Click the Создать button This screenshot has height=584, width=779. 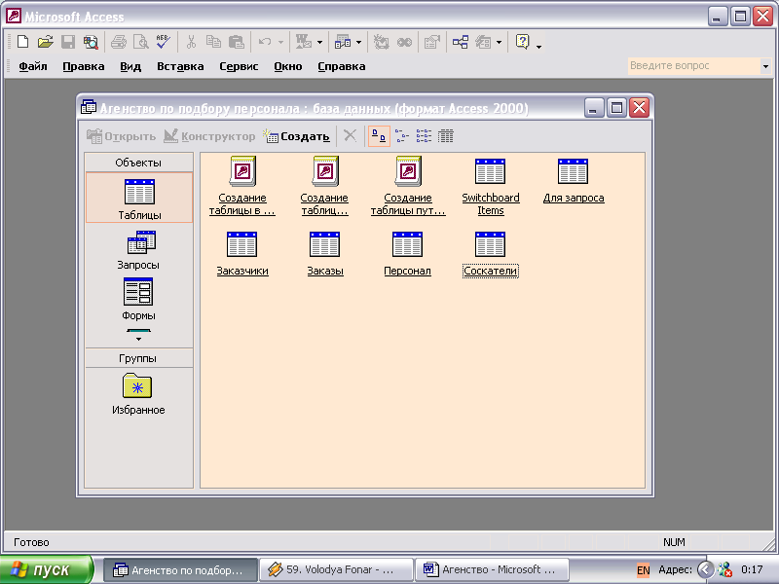coord(297,136)
